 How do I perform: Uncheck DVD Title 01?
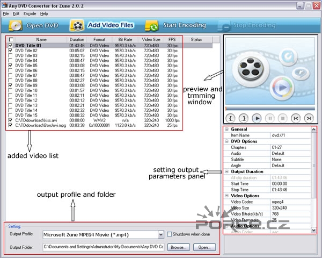coord(10,45)
